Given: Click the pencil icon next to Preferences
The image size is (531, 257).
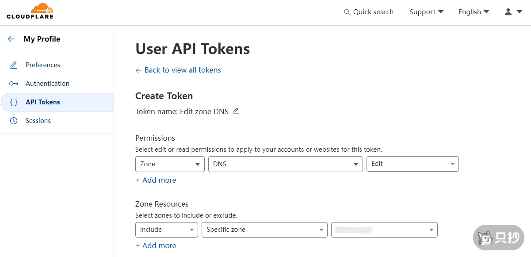Looking at the screenshot, I should (x=14, y=65).
